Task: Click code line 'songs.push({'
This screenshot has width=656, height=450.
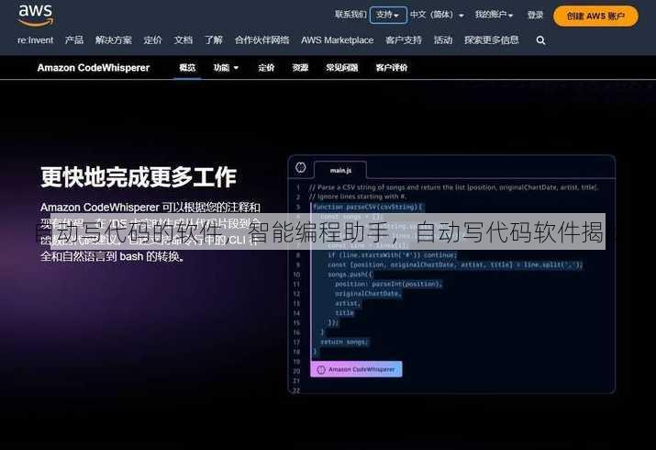Action: point(350,275)
